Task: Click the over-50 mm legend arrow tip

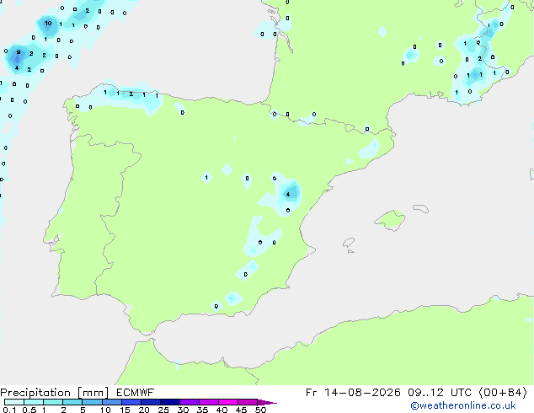Action: (x=269, y=402)
